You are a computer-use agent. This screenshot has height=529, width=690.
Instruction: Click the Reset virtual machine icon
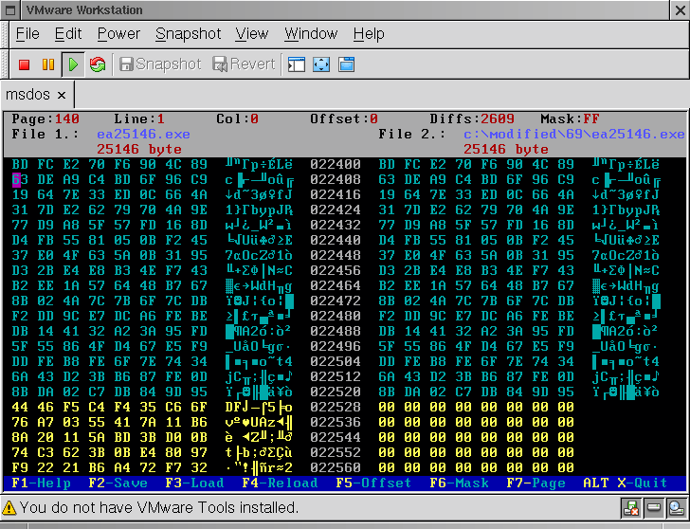pyautogui.click(x=98, y=64)
